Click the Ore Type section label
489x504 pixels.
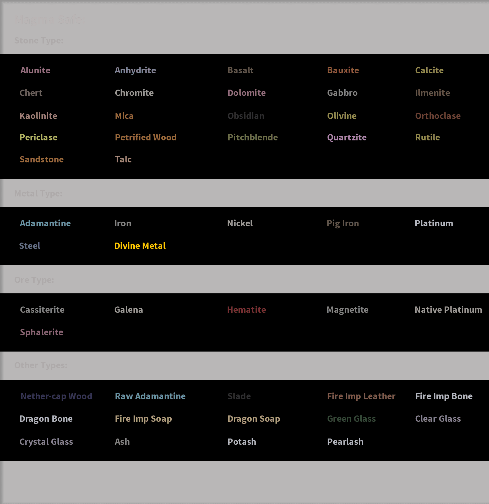point(34,280)
